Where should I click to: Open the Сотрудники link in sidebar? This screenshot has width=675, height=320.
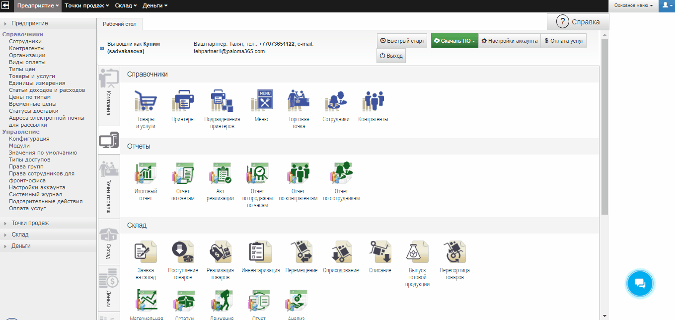coord(25,41)
